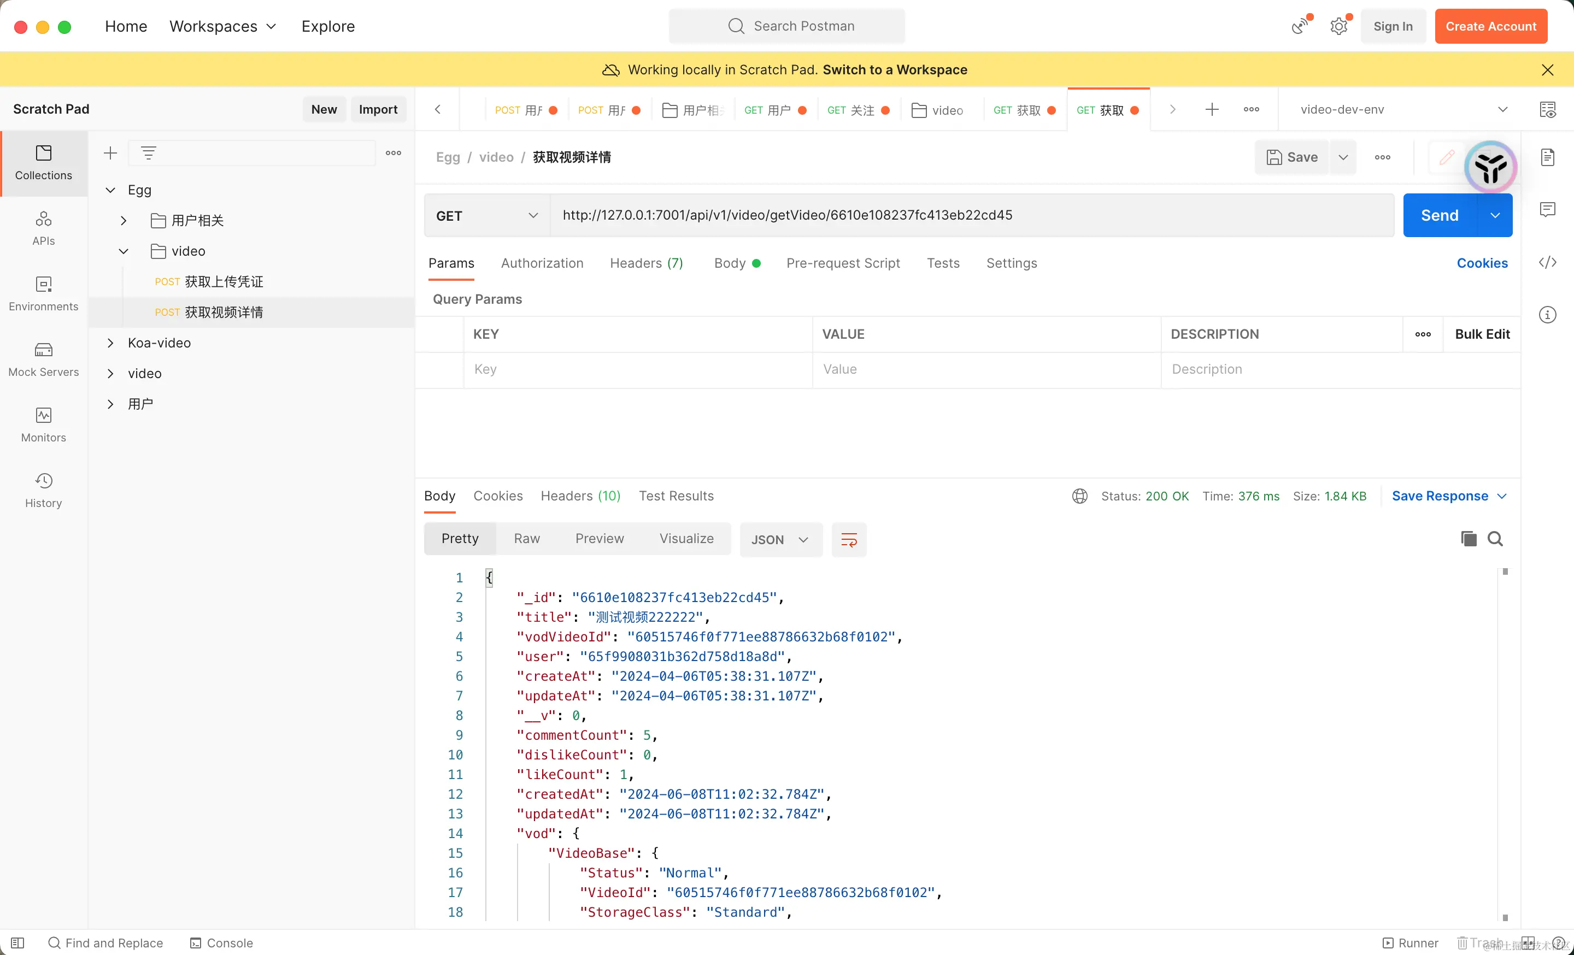This screenshot has width=1574, height=955.
Task: Search the response with magnifier icon
Action: click(x=1495, y=539)
